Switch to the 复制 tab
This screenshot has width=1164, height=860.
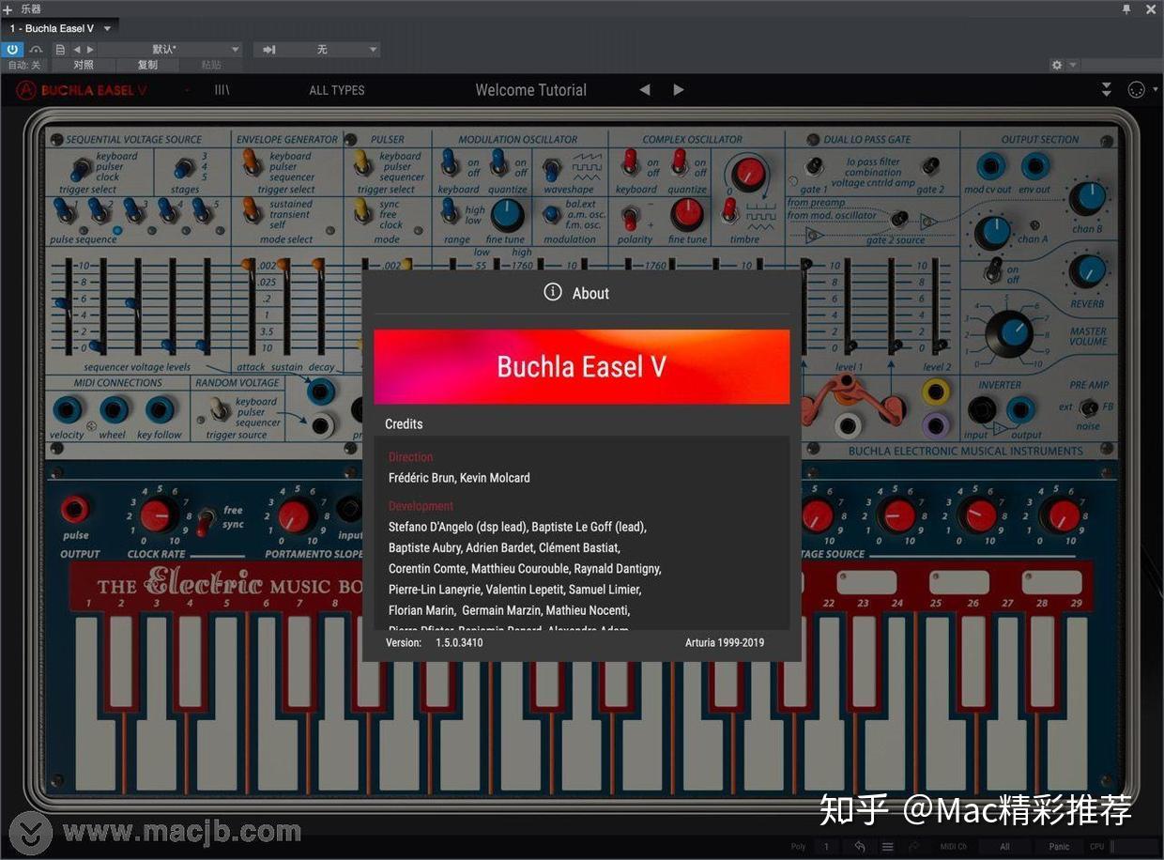pos(146,65)
